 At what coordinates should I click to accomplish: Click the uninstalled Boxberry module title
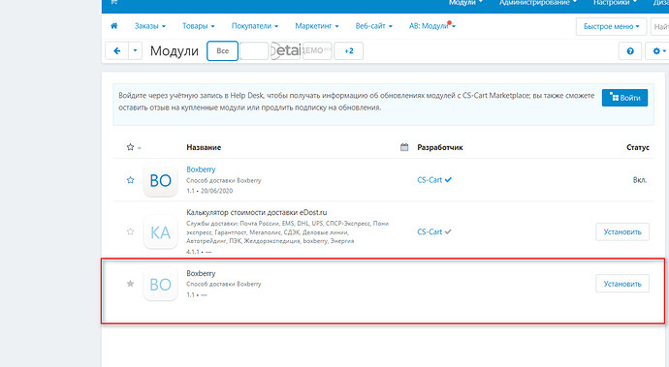coord(201,273)
